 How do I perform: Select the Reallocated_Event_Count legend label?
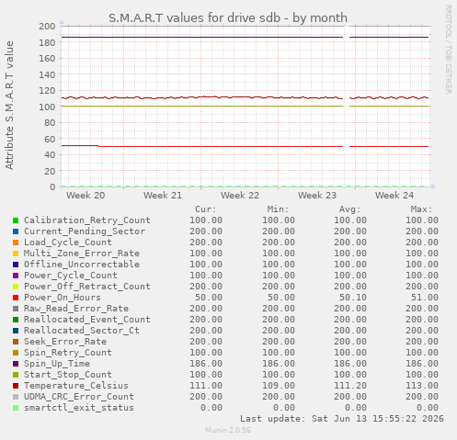(87, 320)
